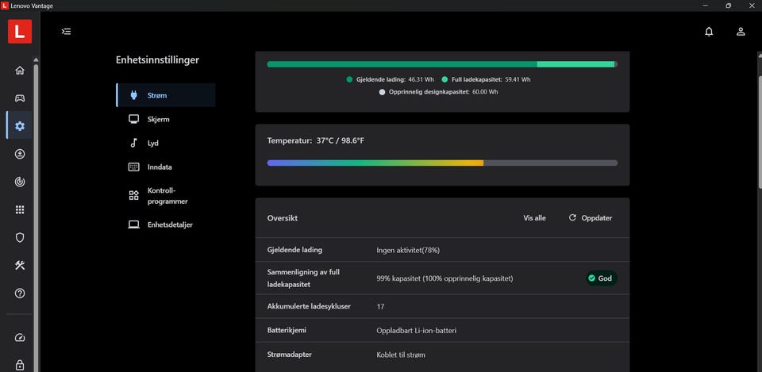The height and width of the screenshot is (372, 762).
Task: Click the 99% kapasitet value text
Action: pyautogui.click(x=444, y=278)
